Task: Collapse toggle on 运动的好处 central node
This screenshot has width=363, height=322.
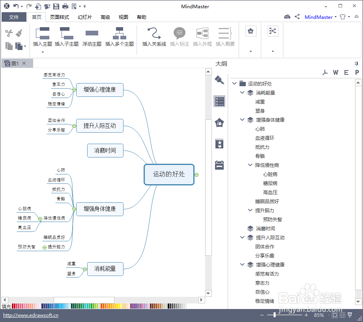Action: point(196,175)
